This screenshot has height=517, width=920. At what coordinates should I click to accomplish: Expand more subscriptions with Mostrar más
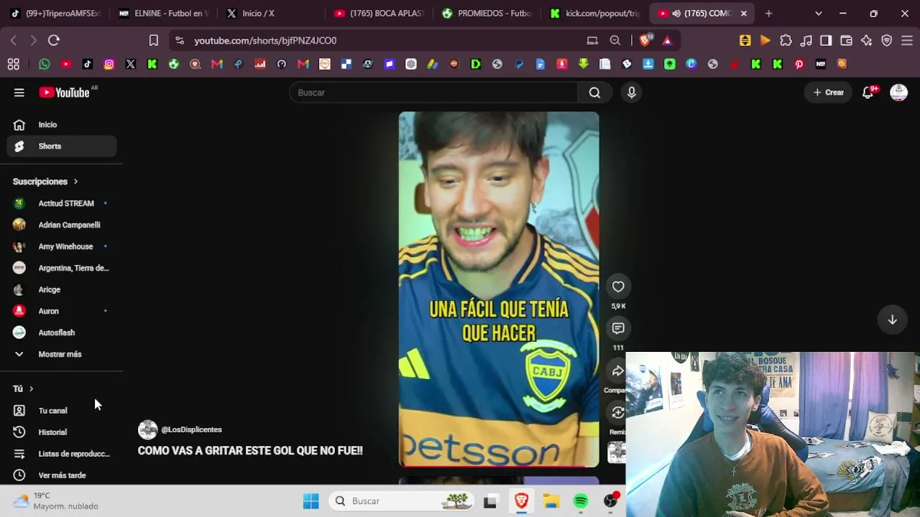tap(60, 354)
